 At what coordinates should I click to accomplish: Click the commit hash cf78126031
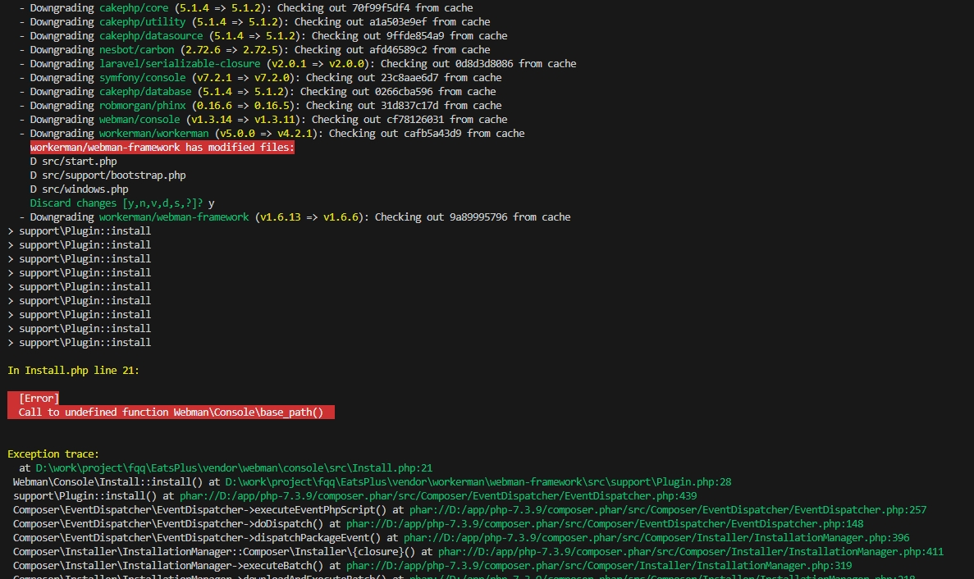pyautogui.click(x=415, y=120)
